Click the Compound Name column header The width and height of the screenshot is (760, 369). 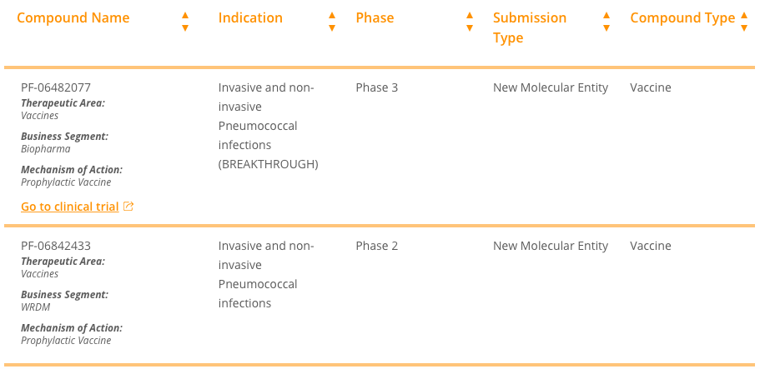pos(73,18)
